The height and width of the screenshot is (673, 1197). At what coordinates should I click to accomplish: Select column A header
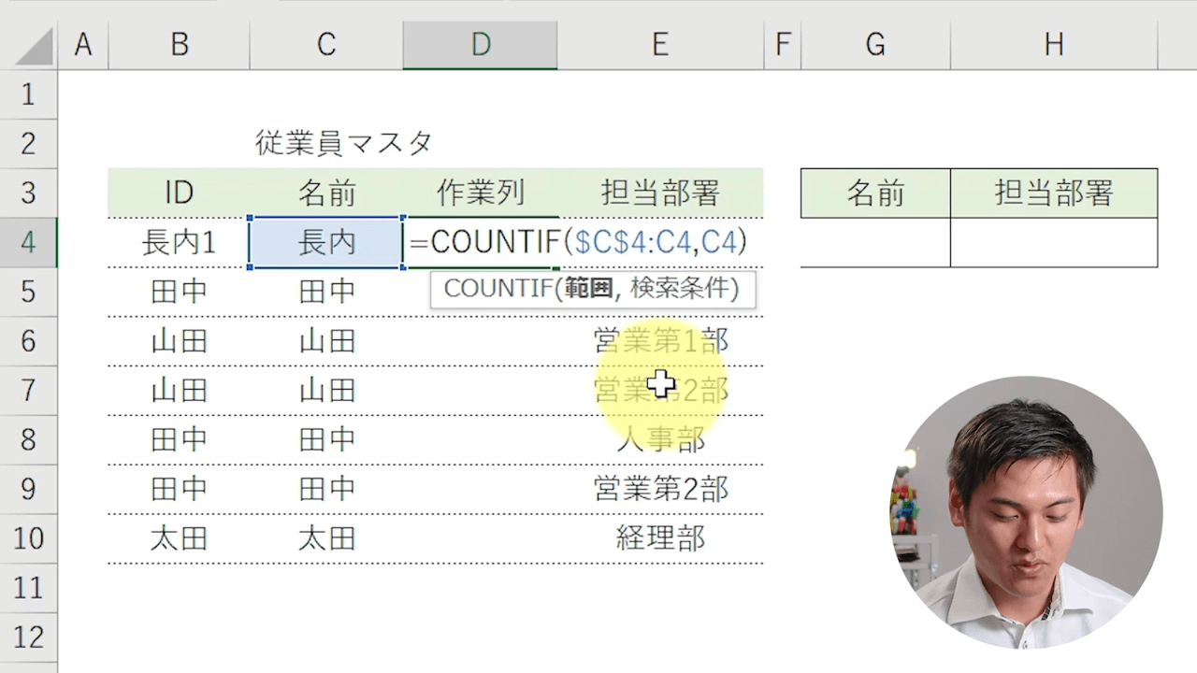pyautogui.click(x=83, y=45)
